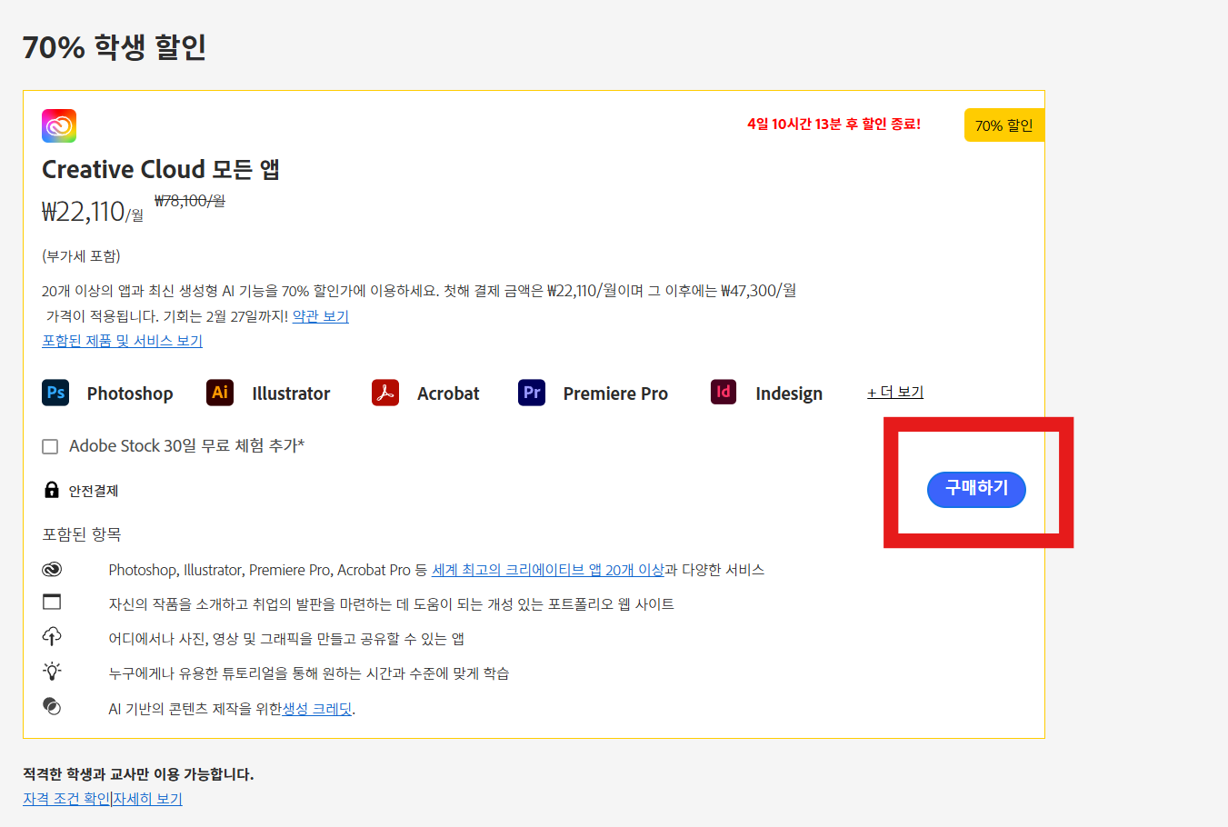Click the Premiere Pro label text
This screenshot has height=827, width=1228.
[x=615, y=394]
